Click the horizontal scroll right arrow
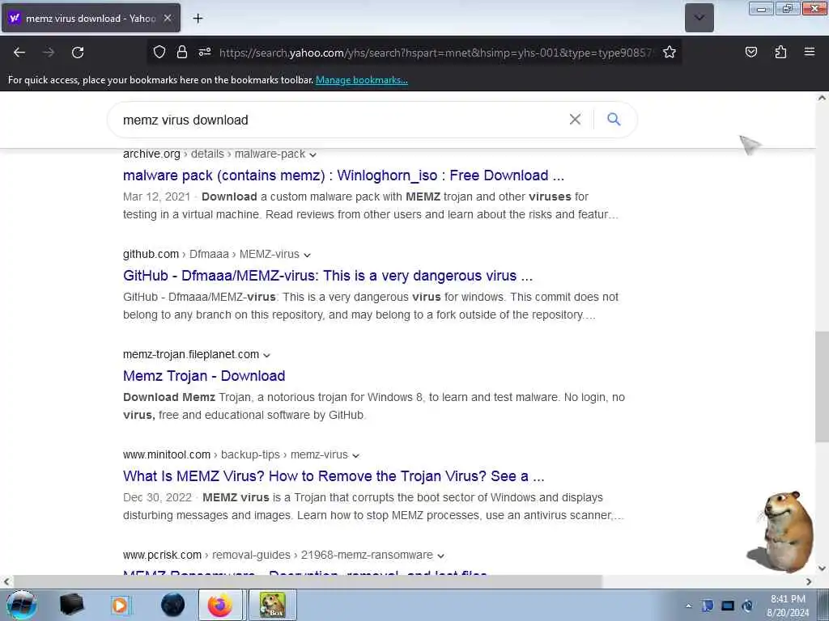This screenshot has width=829, height=621. [809, 581]
